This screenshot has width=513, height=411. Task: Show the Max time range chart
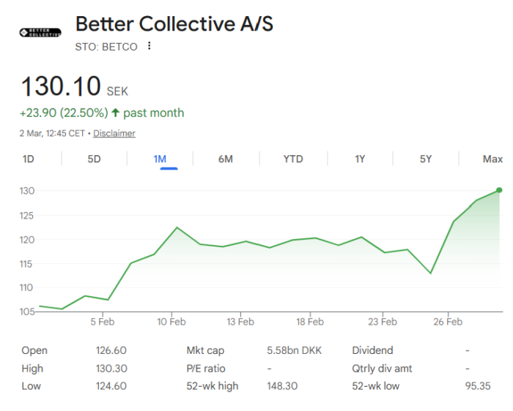coord(492,159)
